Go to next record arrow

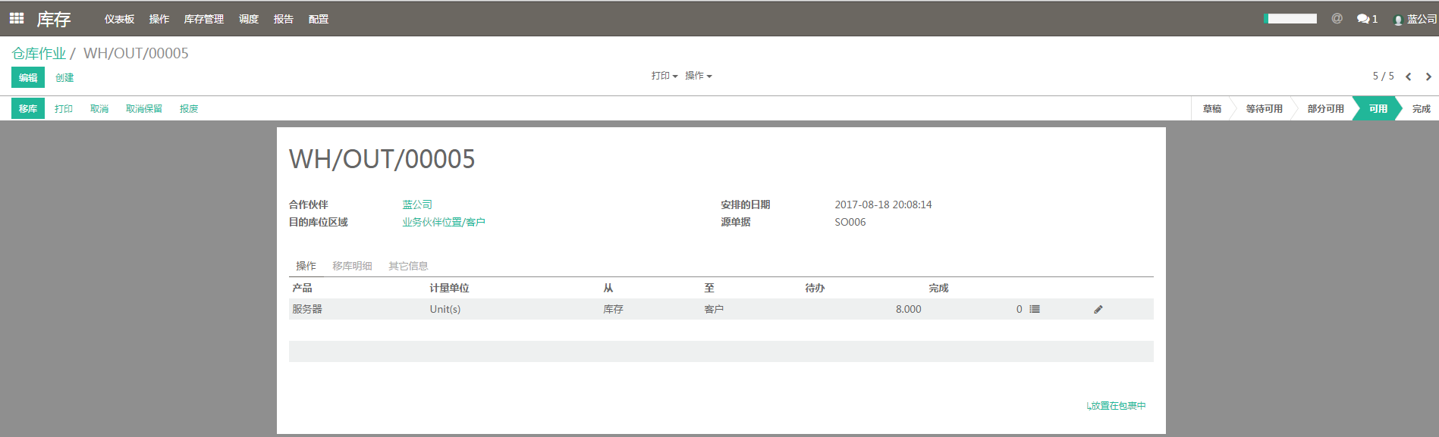point(1428,76)
